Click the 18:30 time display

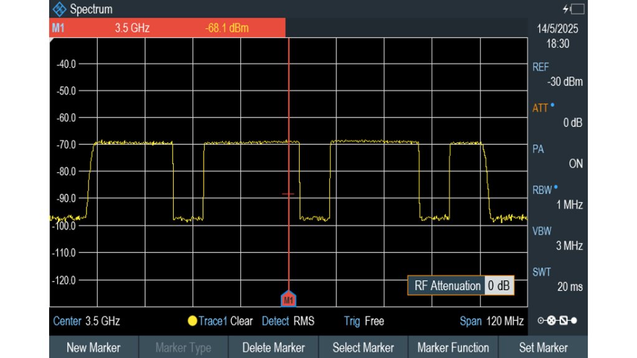[x=557, y=44]
